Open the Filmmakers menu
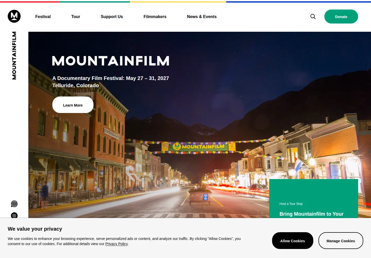 (155, 17)
